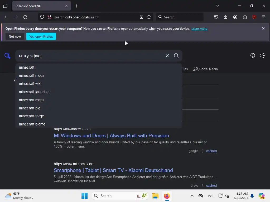Close the CollabVM SearXNG tab
The width and height of the screenshot is (270, 202).
pyautogui.click(x=66, y=6)
